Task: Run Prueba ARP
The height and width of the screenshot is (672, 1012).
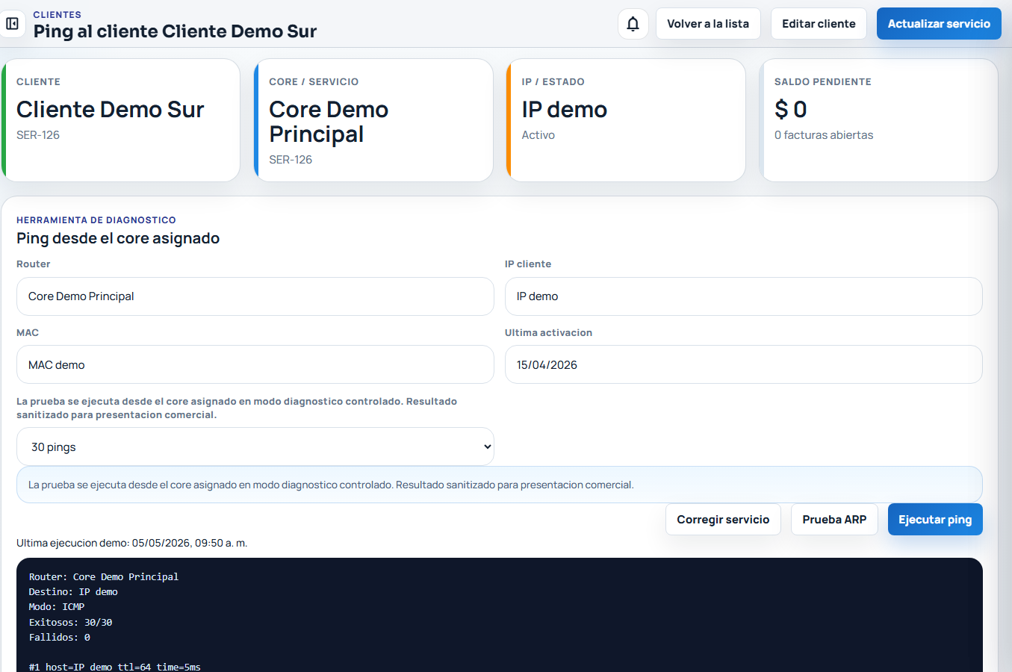Action: pyautogui.click(x=834, y=520)
